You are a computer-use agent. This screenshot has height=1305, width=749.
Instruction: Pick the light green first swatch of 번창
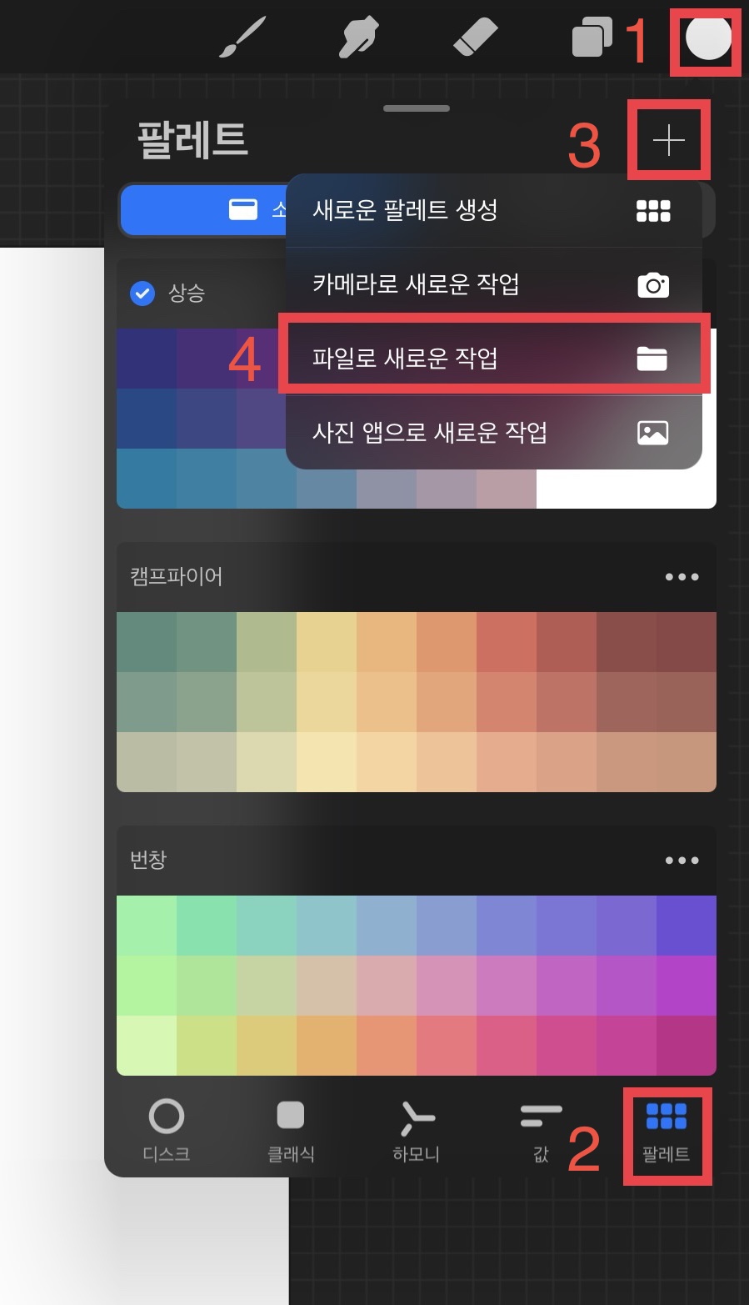(x=147, y=926)
